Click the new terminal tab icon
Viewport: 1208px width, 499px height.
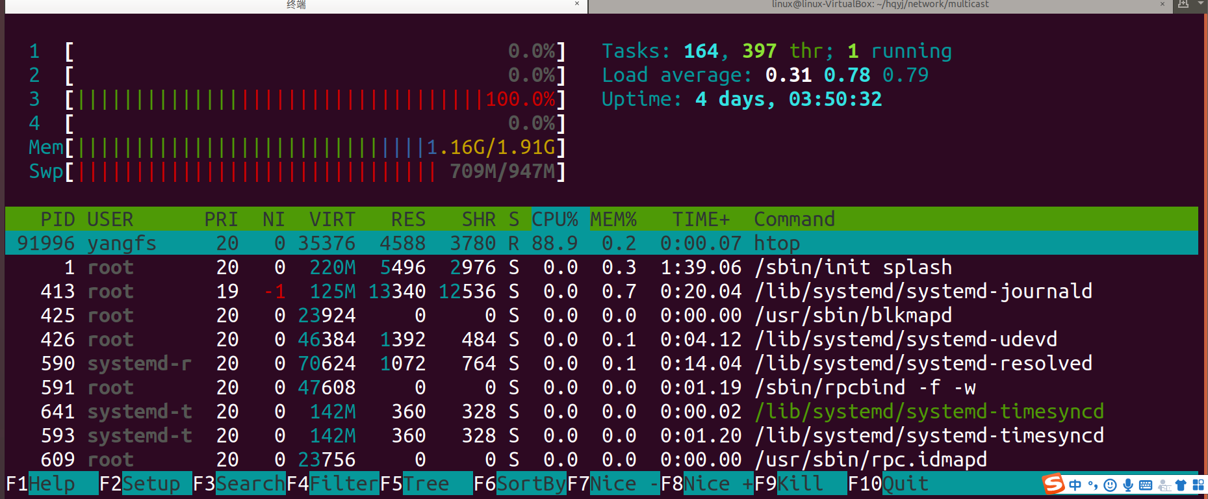click(1183, 4)
